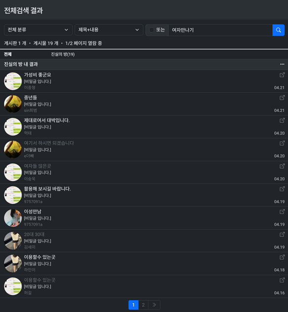Screen dimensions: 288x312
Task: Click the 04.16 date on last post
Action: click(x=279, y=293)
